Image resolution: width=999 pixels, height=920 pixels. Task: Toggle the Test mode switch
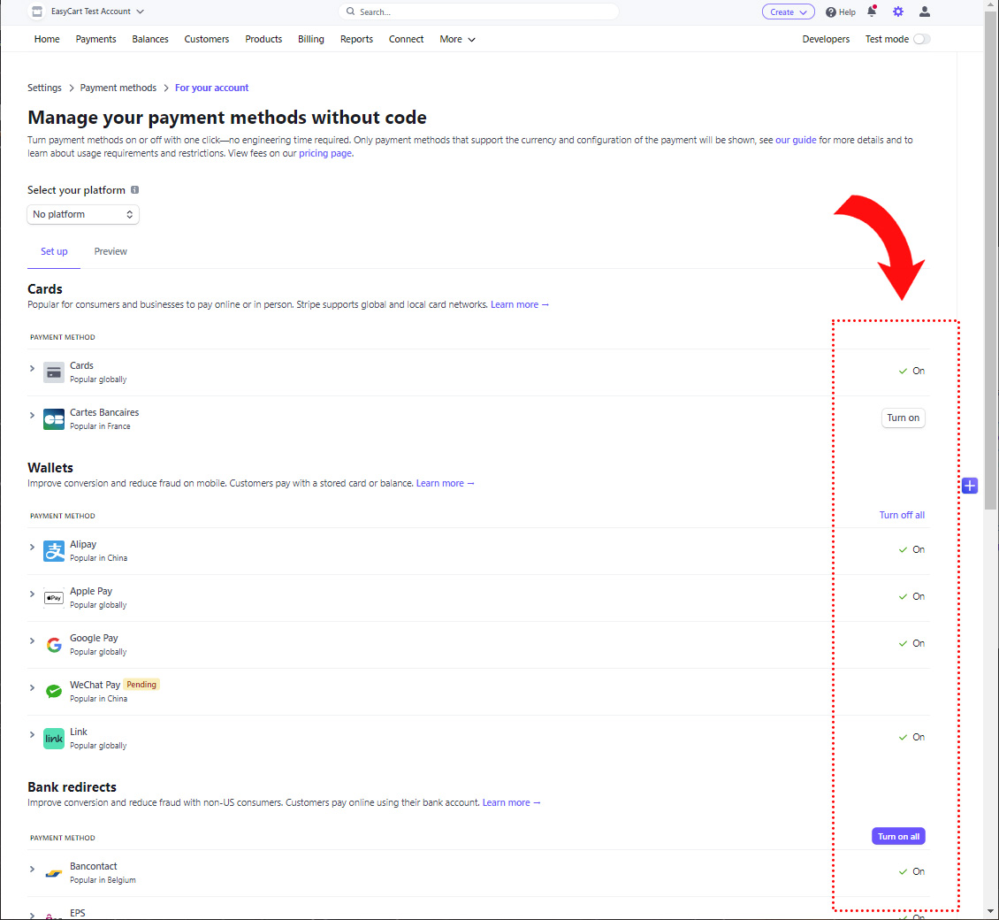pyautogui.click(x=921, y=39)
